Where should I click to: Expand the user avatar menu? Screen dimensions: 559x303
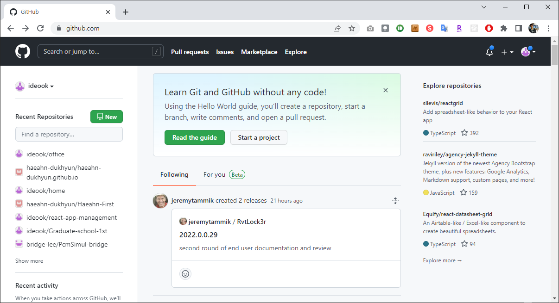(528, 52)
